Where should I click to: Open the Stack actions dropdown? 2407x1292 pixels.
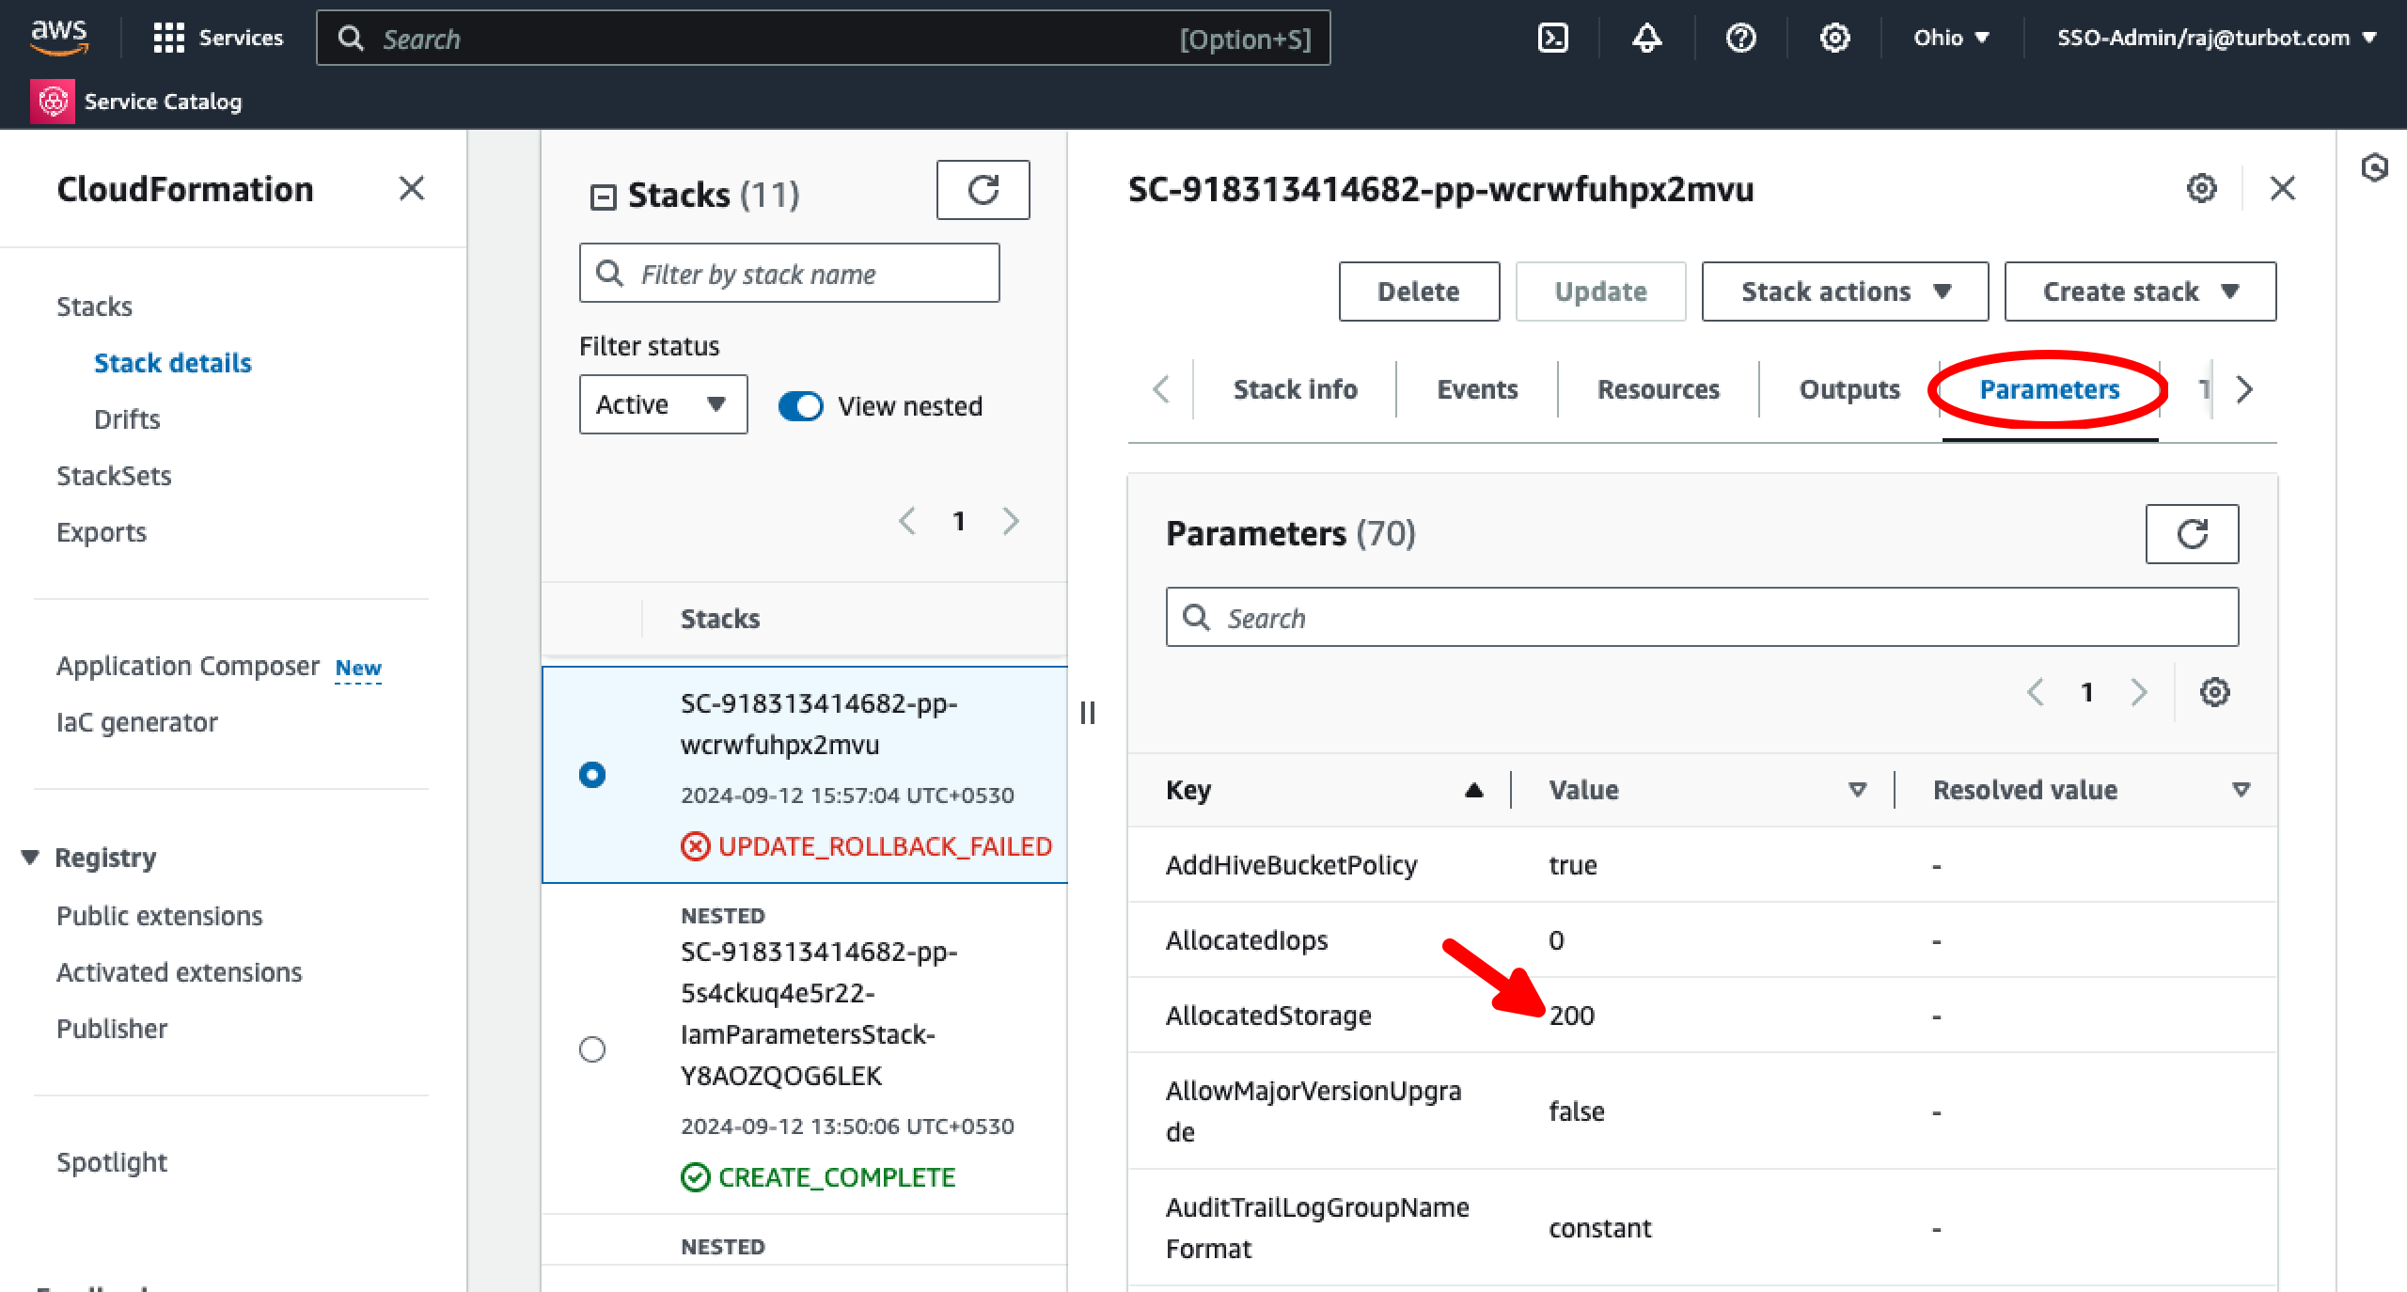pos(1844,291)
